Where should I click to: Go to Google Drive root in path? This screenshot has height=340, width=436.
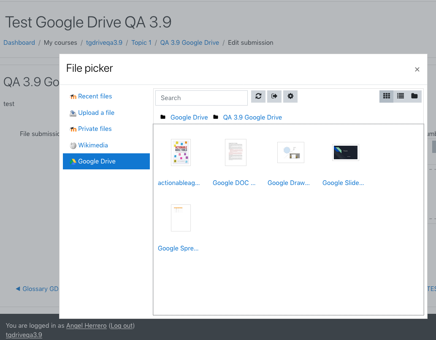click(x=189, y=117)
